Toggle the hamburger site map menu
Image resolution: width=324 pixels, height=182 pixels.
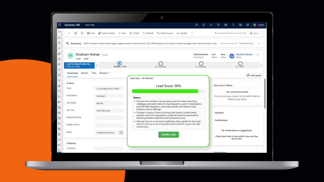59,32
